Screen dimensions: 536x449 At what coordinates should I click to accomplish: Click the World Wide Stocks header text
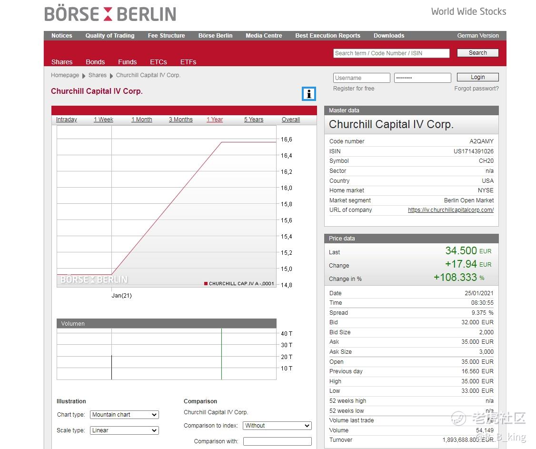tap(469, 11)
